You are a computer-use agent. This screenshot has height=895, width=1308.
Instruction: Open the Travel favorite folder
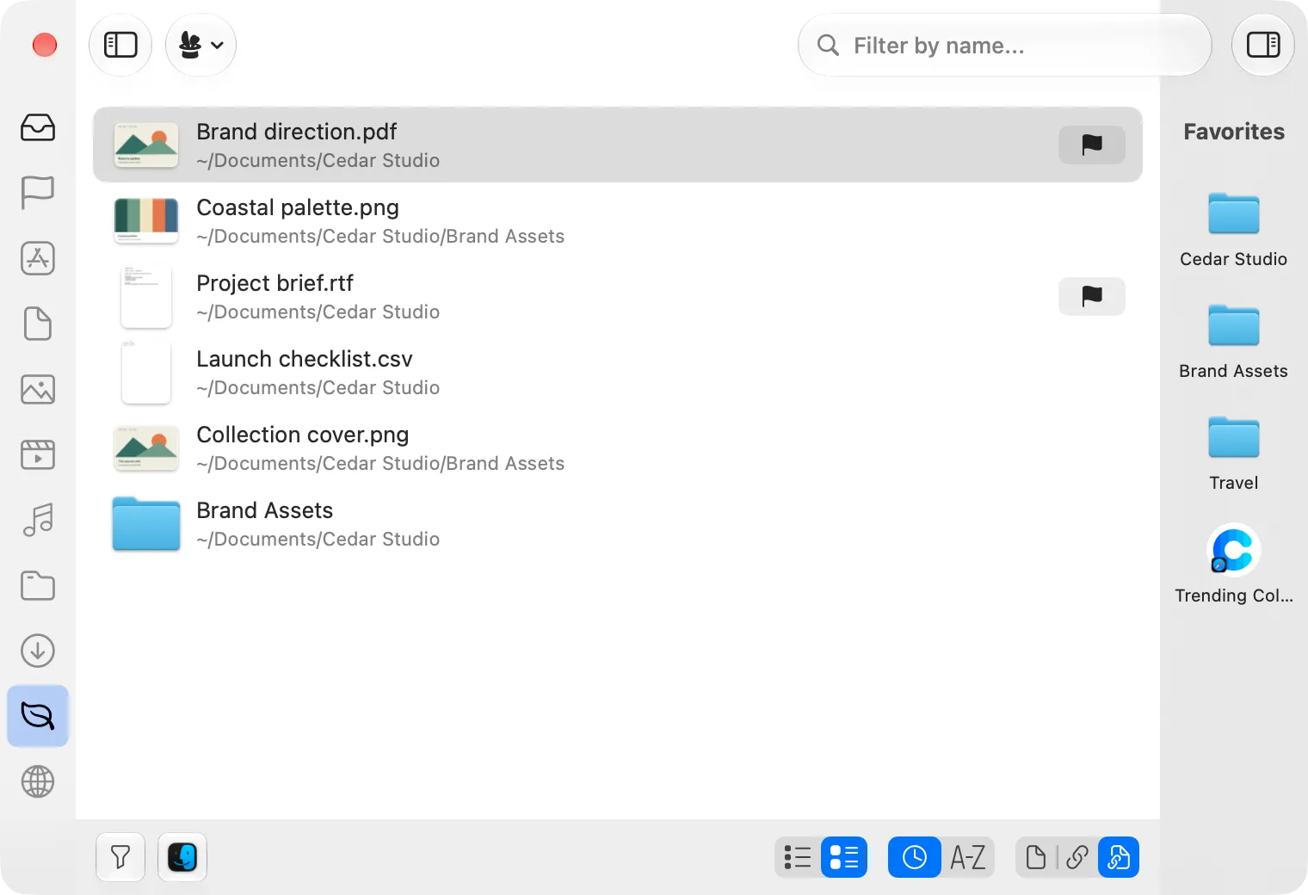(1234, 454)
